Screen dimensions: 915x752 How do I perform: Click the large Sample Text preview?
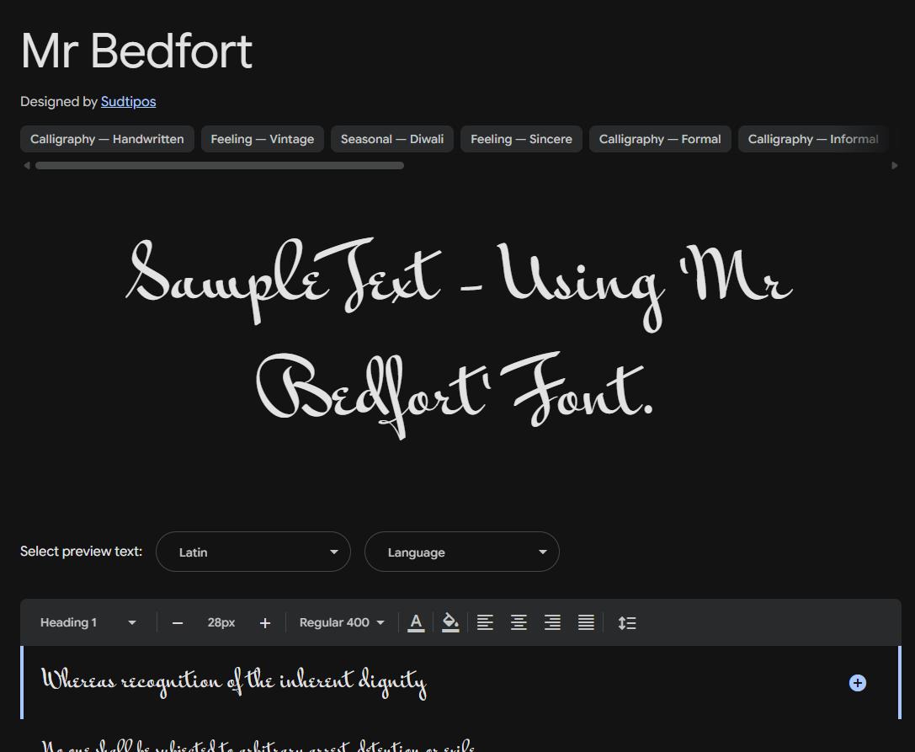459,337
